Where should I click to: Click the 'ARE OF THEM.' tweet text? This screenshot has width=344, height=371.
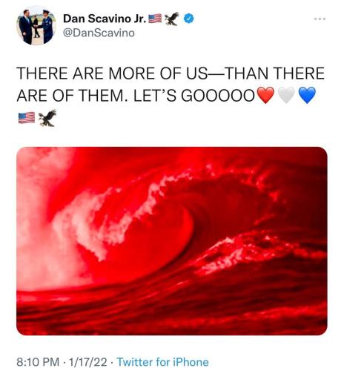click(73, 96)
